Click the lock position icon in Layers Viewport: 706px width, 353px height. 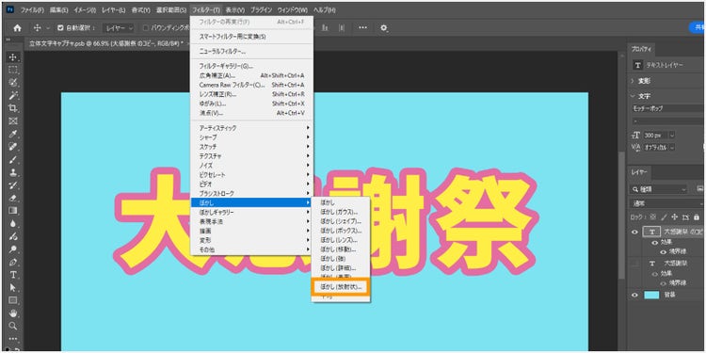[x=675, y=217]
